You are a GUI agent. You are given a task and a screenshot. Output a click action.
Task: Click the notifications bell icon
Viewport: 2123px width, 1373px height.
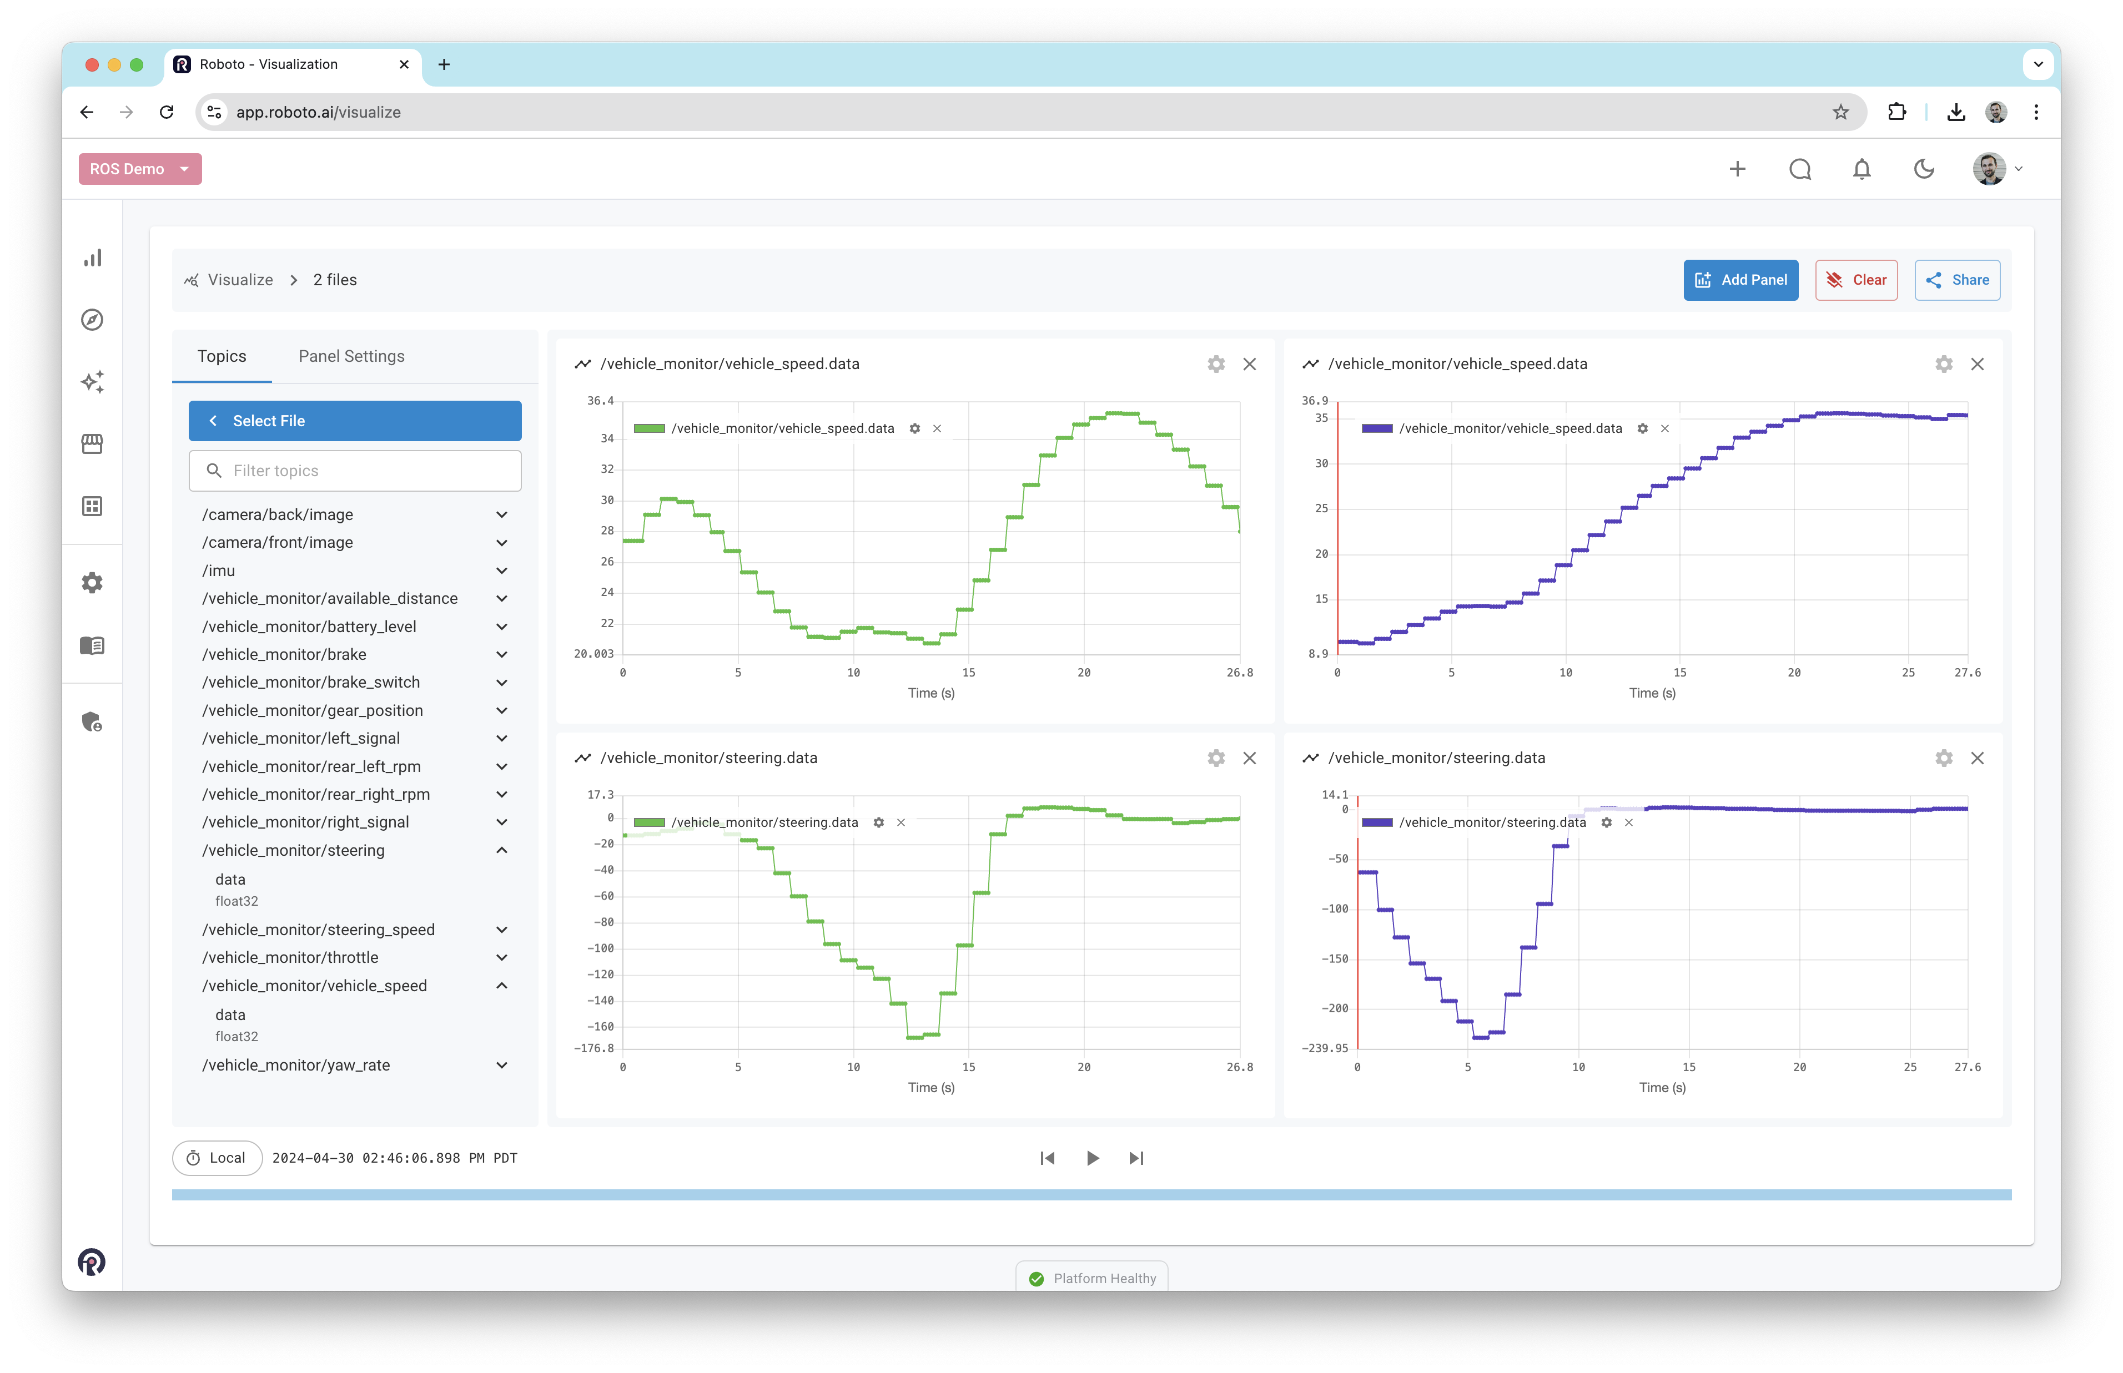1862,169
